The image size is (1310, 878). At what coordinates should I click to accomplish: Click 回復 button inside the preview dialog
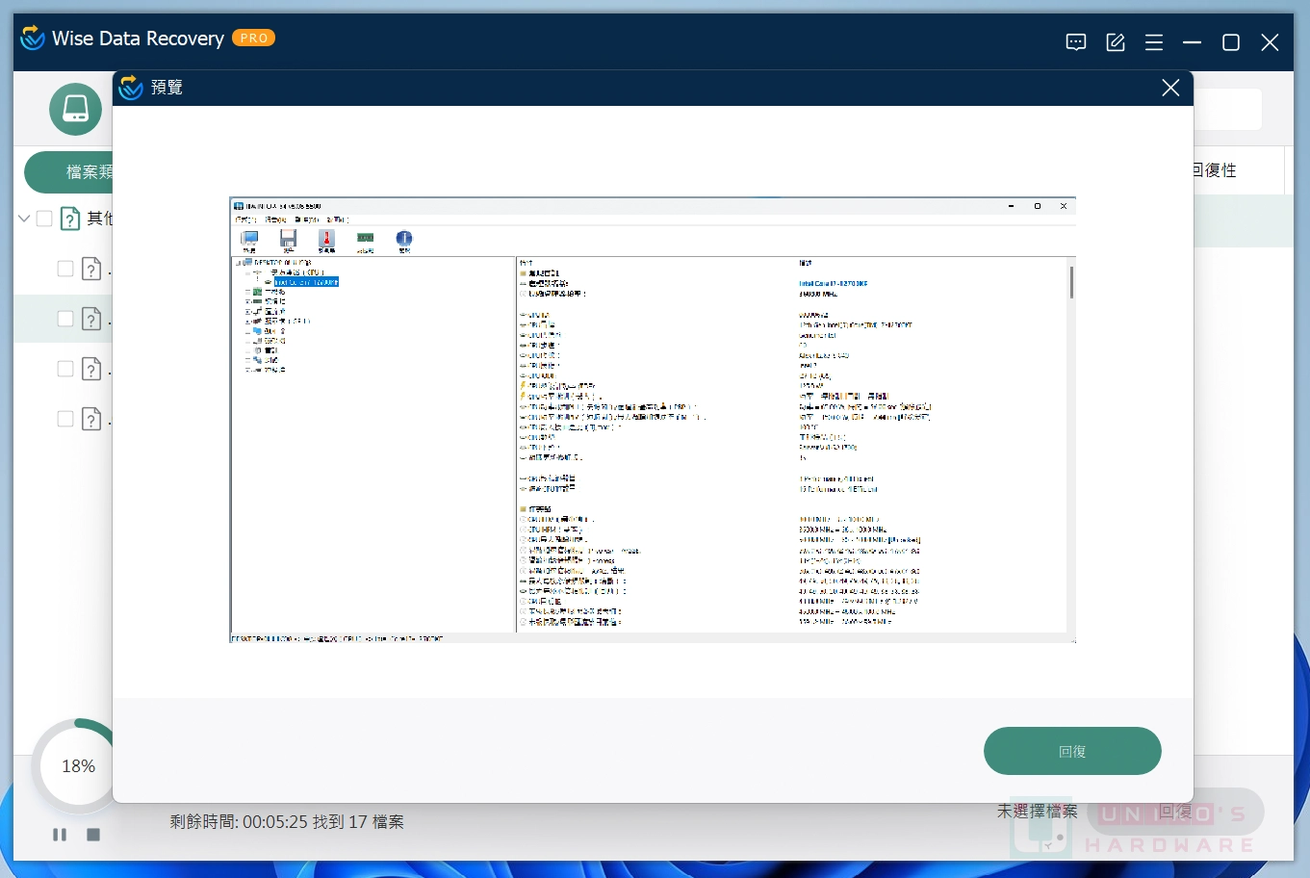(1072, 751)
